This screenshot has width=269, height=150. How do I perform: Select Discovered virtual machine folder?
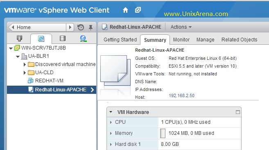66,64
